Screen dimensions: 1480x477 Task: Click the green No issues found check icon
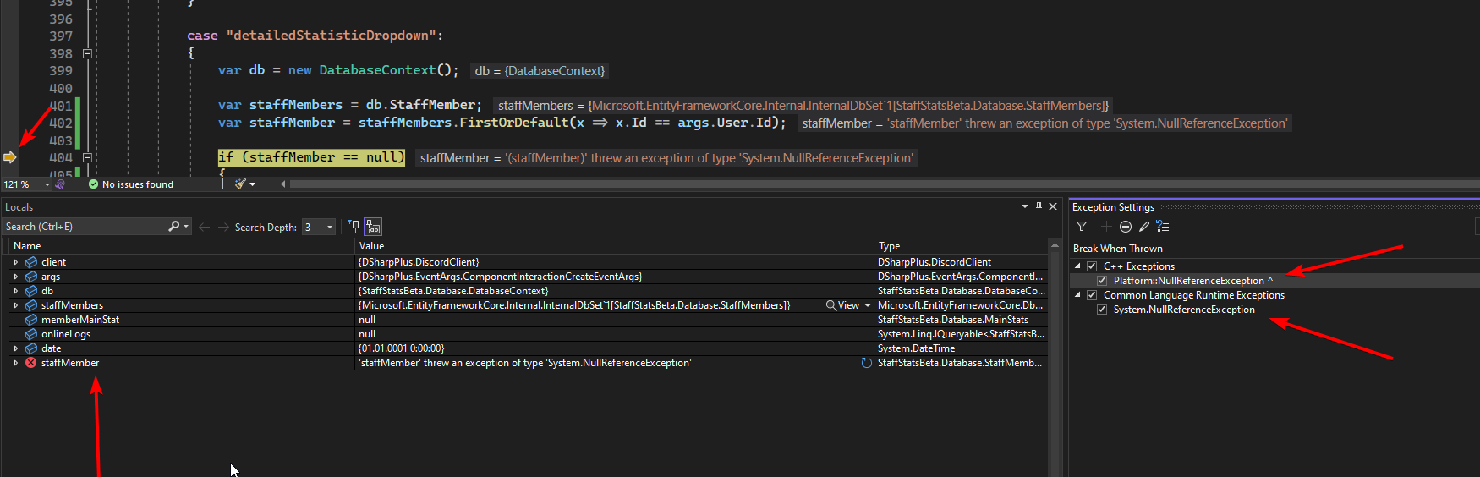(x=93, y=184)
